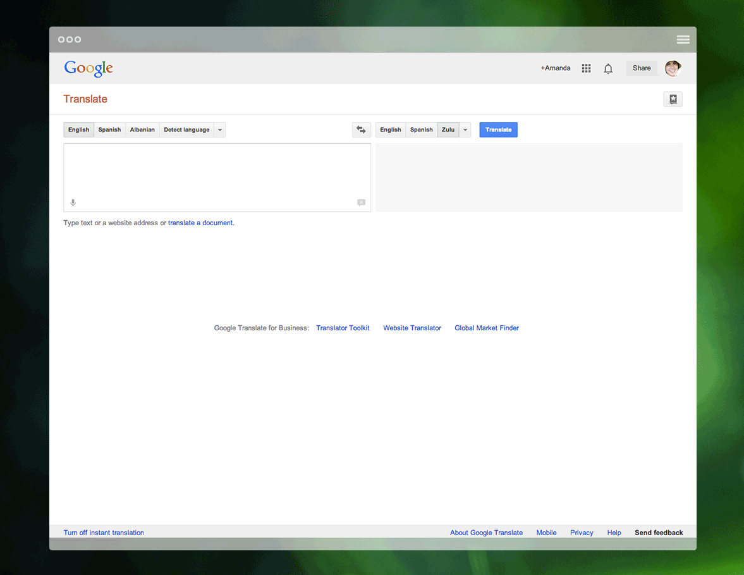Expand the source language dropdown arrow

point(220,130)
